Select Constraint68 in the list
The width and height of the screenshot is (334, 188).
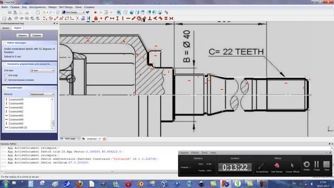[x=18, y=127]
